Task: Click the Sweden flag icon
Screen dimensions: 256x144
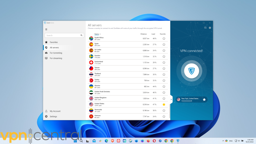Action: click(91, 56)
